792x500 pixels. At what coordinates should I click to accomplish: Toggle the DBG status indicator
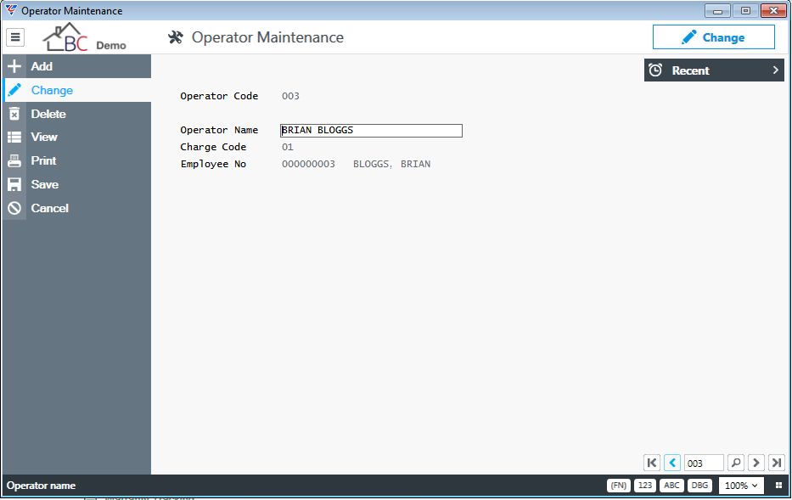[x=699, y=486]
